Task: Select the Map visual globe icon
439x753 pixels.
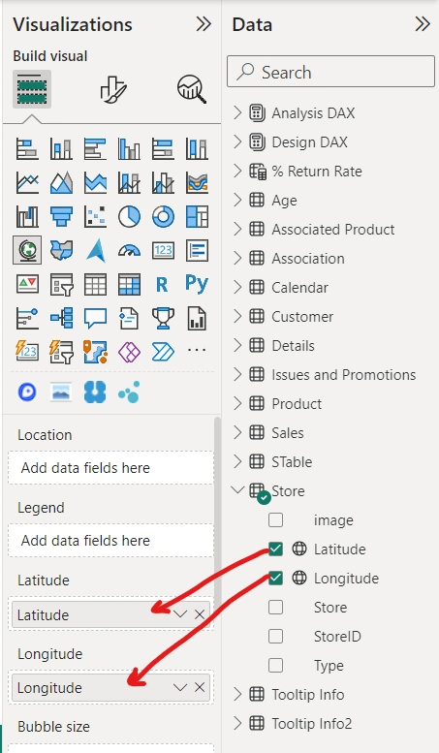Action: pos(27,250)
